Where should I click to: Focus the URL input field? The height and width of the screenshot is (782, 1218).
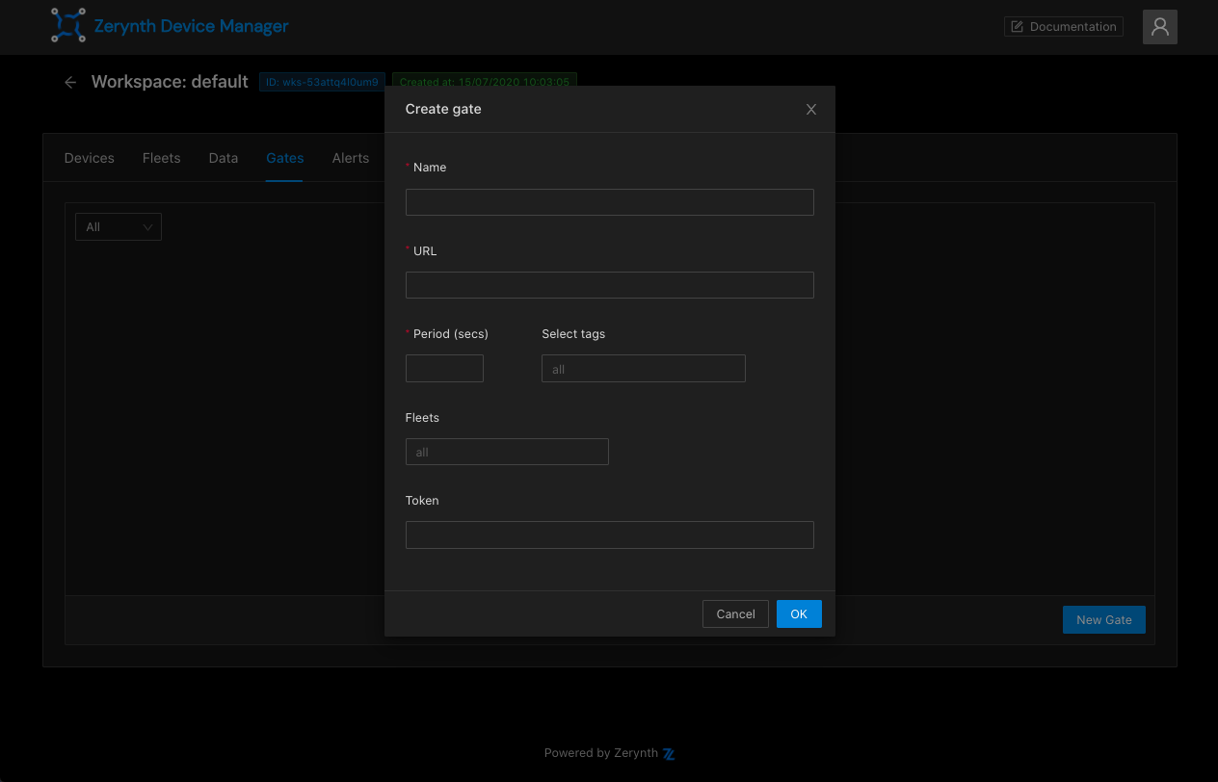(x=610, y=285)
